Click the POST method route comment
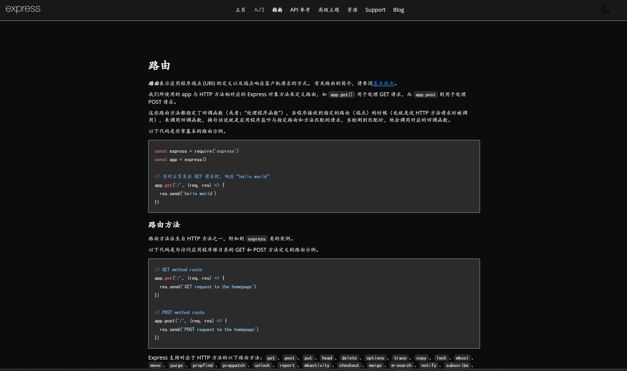627x371 pixels. pyautogui.click(x=180, y=312)
